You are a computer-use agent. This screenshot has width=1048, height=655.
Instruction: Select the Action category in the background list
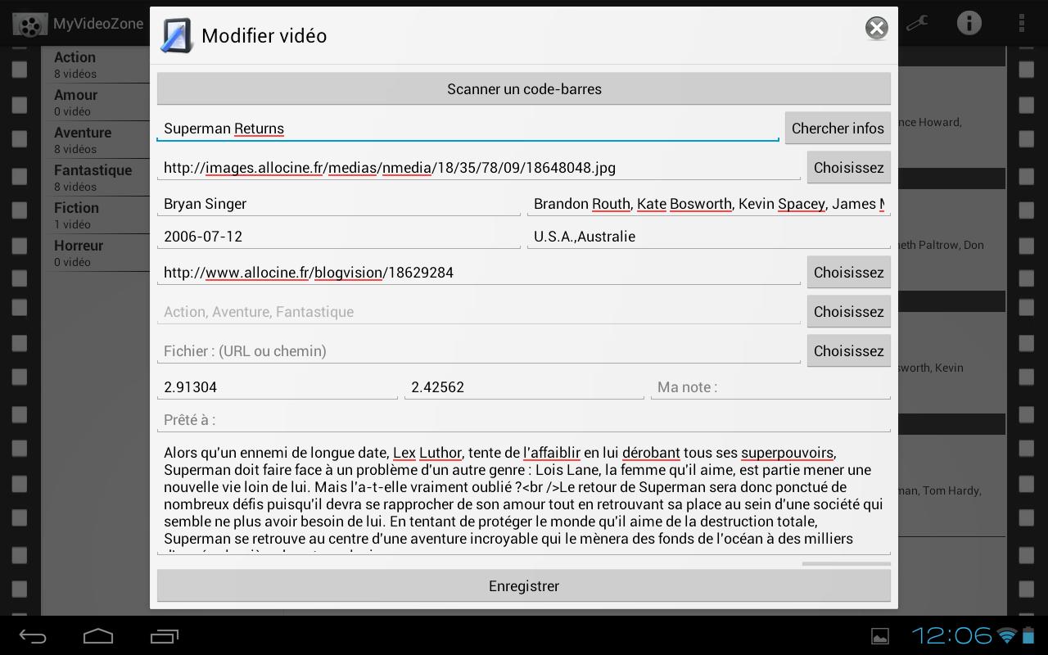(x=95, y=65)
